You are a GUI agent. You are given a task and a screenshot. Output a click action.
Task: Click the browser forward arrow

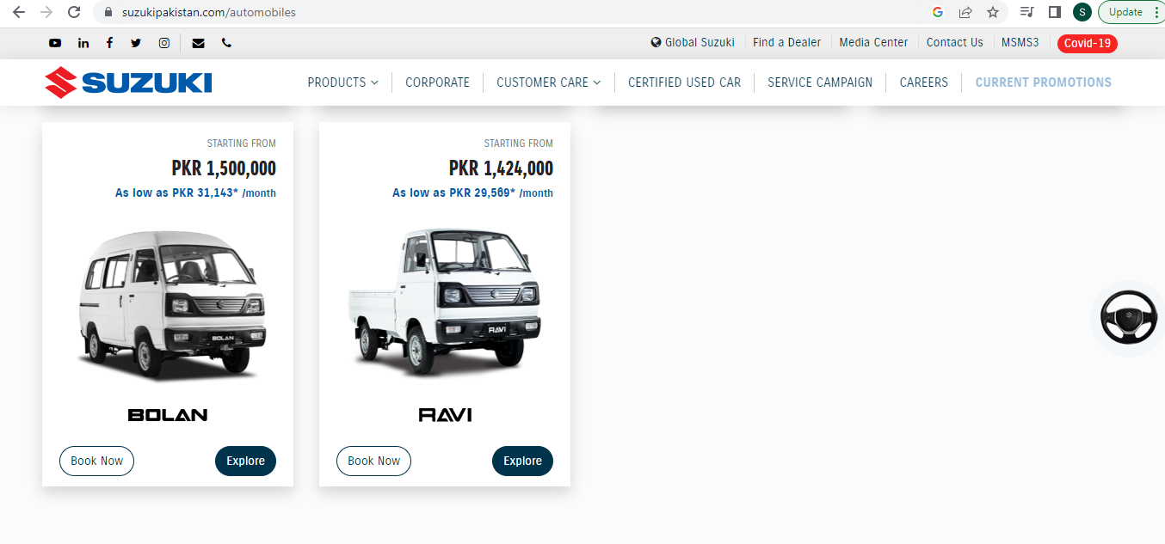[46, 12]
